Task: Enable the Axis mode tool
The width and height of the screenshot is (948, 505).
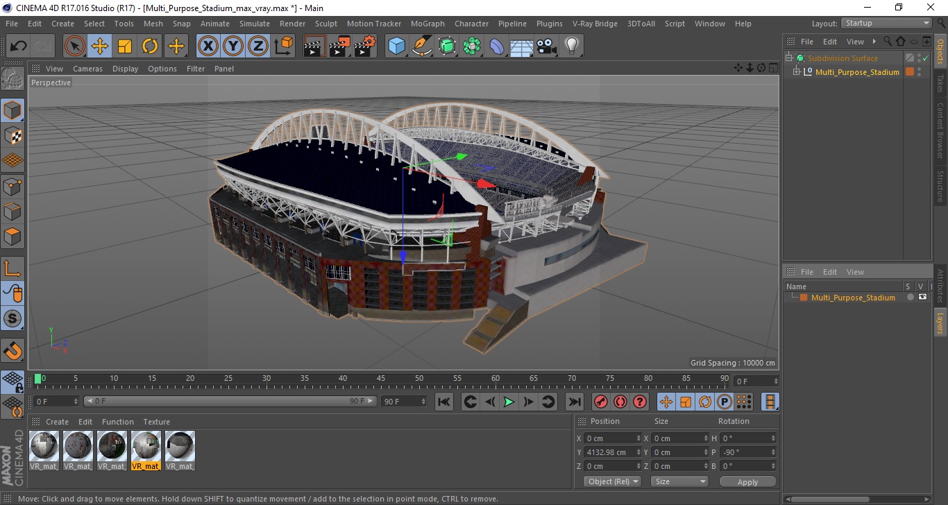Action: [12, 268]
